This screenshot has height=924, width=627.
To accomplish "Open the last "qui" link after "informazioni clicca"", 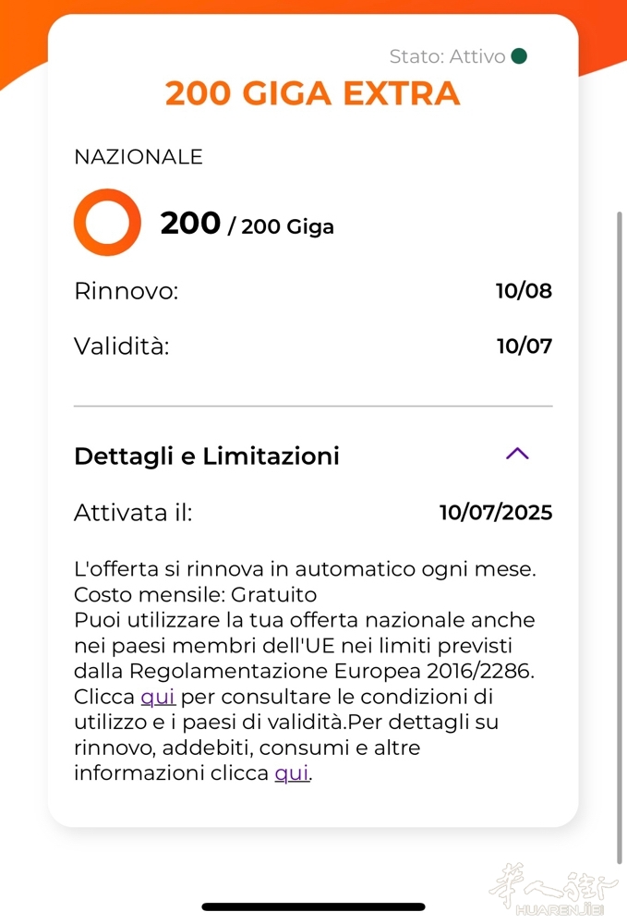I will (292, 773).
